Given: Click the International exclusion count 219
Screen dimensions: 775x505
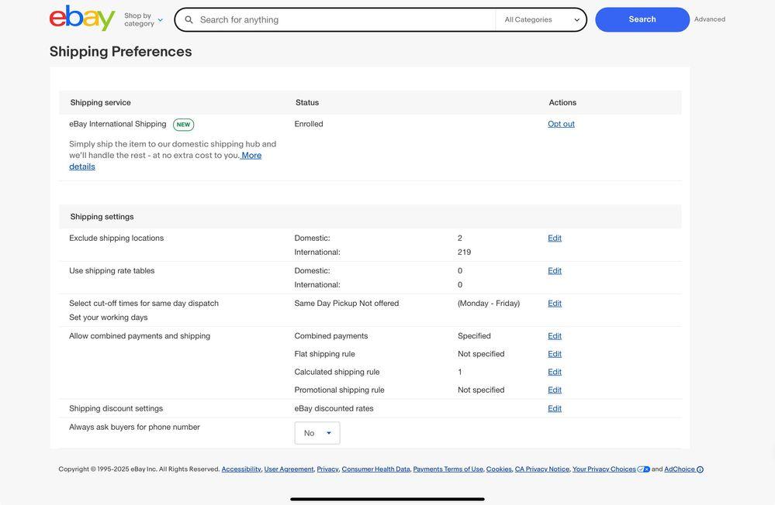Looking at the screenshot, I should coord(464,252).
